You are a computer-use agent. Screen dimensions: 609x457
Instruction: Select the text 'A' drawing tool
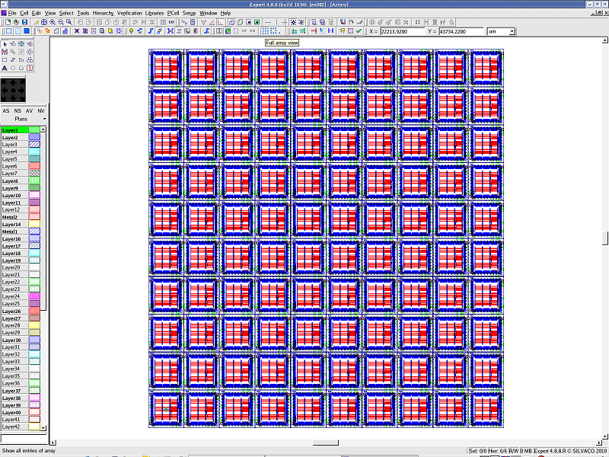click(5, 68)
